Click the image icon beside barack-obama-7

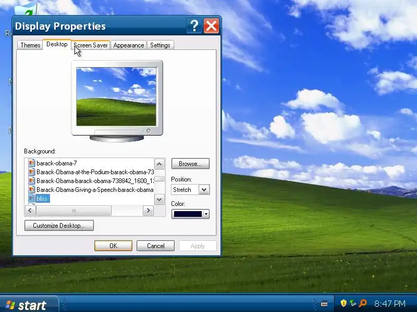(x=31, y=163)
